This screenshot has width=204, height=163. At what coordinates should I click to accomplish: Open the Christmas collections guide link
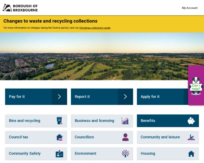pos(95,28)
